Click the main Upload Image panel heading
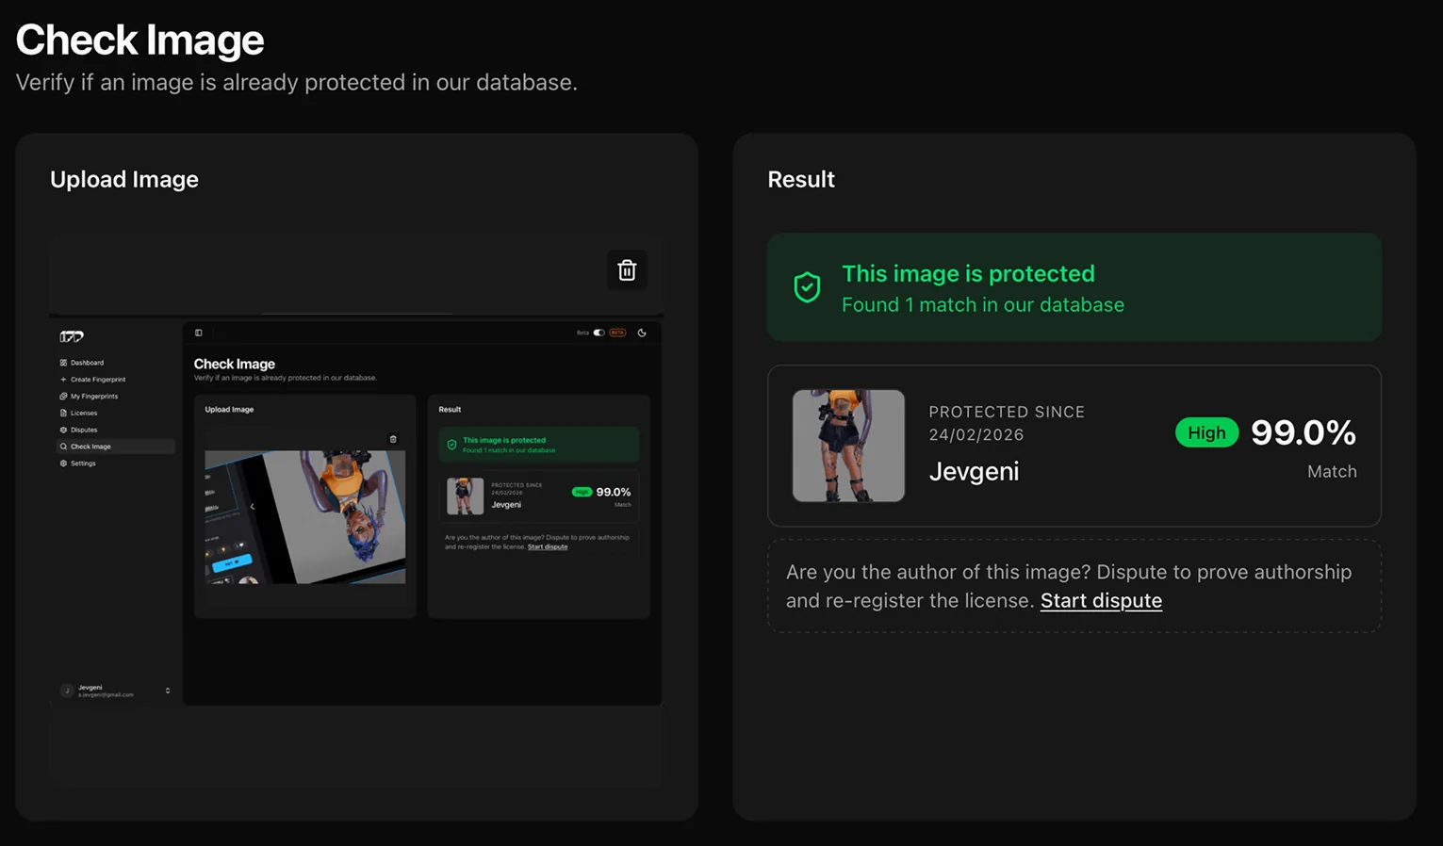This screenshot has height=846, width=1443. pyautogui.click(x=124, y=179)
